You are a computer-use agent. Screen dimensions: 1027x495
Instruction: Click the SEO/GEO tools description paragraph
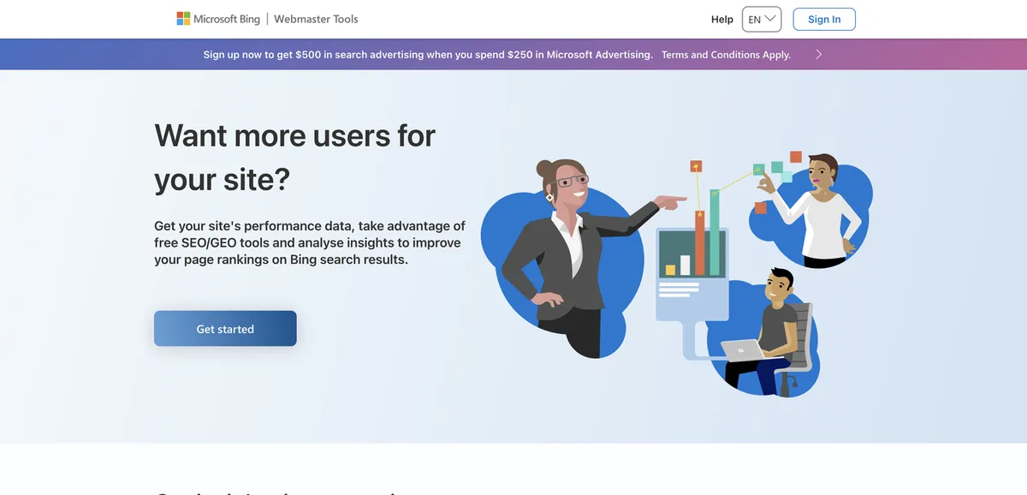(310, 242)
